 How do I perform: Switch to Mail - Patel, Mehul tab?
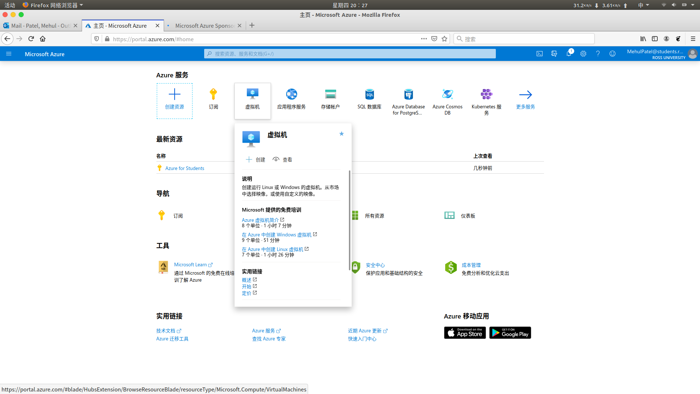(40, 26)
